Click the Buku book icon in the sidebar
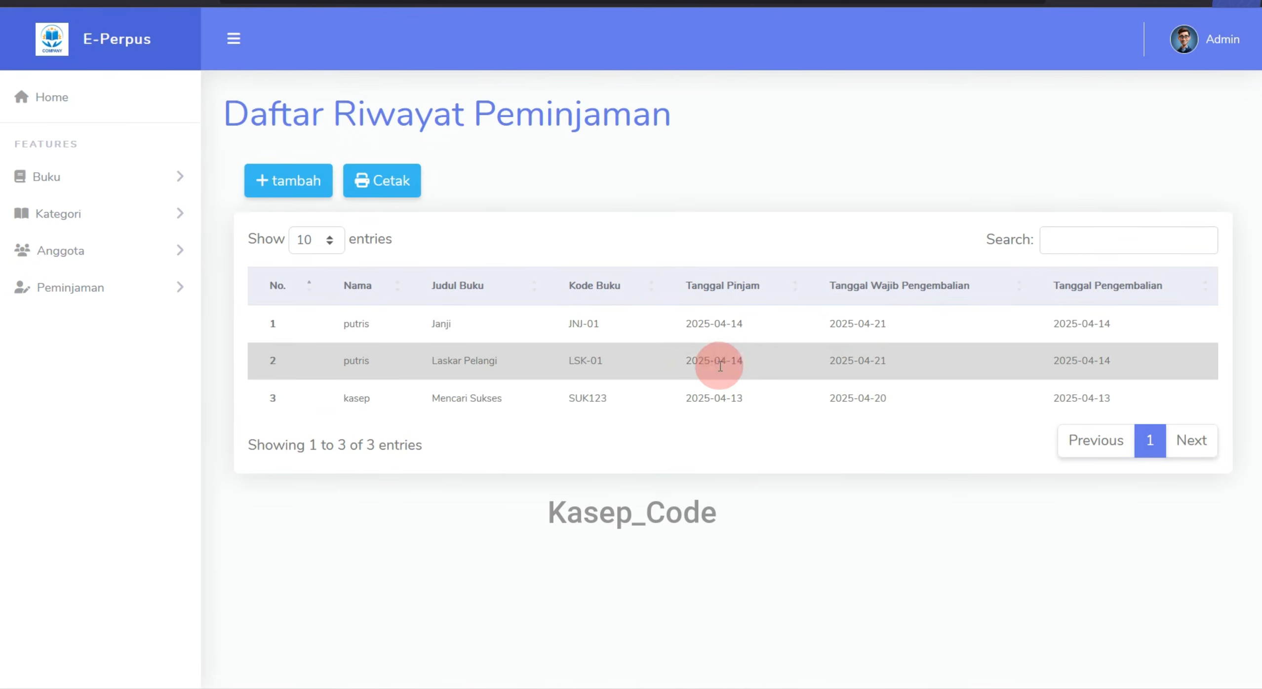 [20, 177]
